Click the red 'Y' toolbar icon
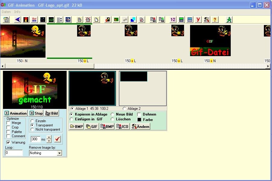Image resolution: width=272 pixels, height=181 pixels. (198, 20)
